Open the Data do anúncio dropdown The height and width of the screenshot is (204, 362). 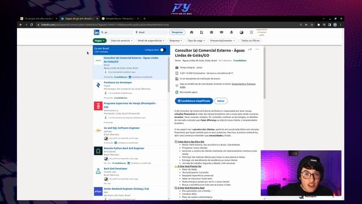[x=122, y=41]
